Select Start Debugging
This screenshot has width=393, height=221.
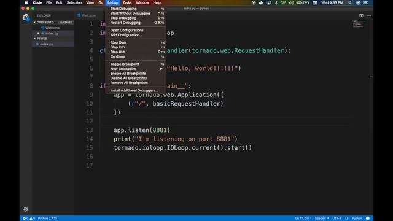tap(136, 9)
